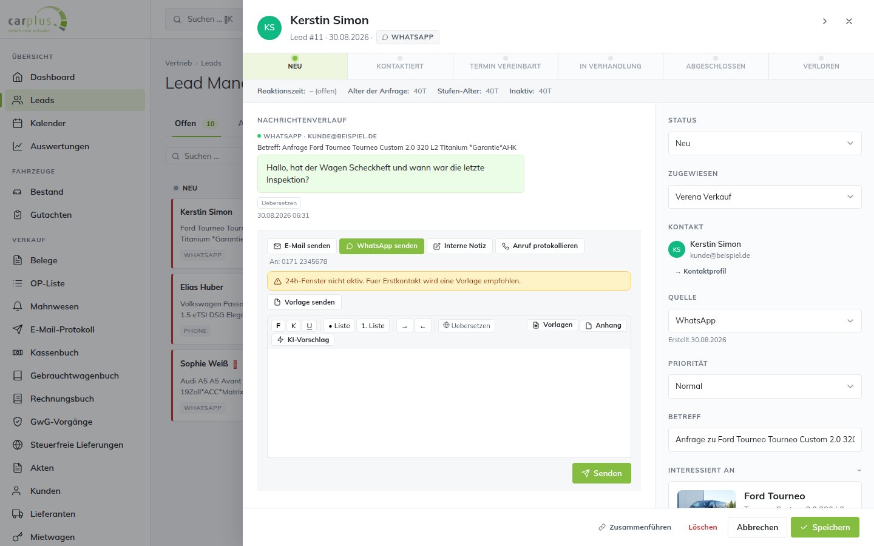Attach a file with Anhang
This screenshot has height=546, width=874.
click(x=603, y=326)
